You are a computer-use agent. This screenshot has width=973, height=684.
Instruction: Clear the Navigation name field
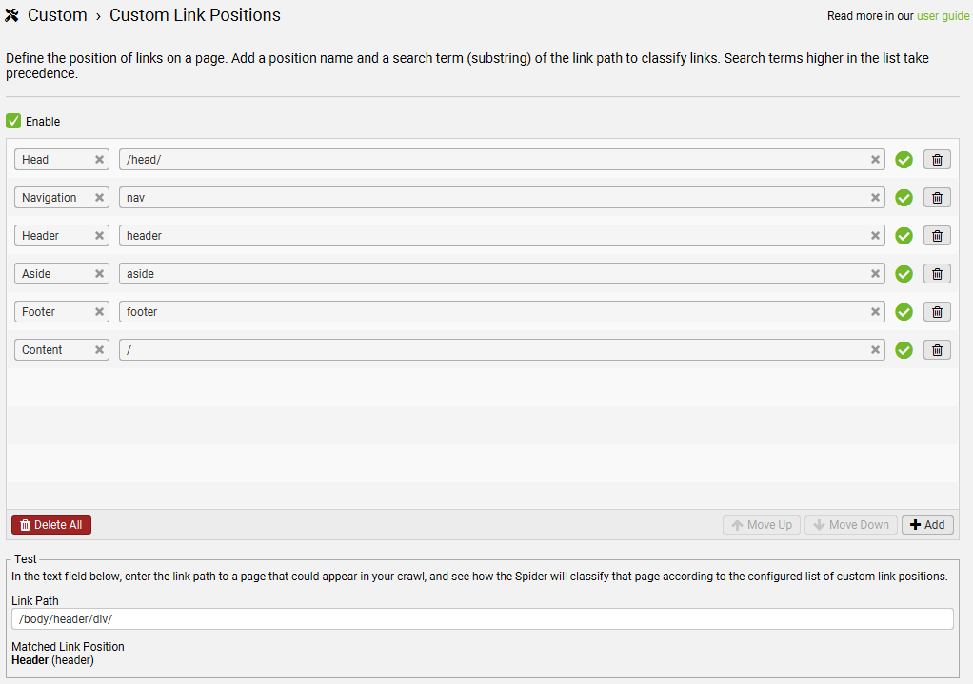(x=99, y=198)
